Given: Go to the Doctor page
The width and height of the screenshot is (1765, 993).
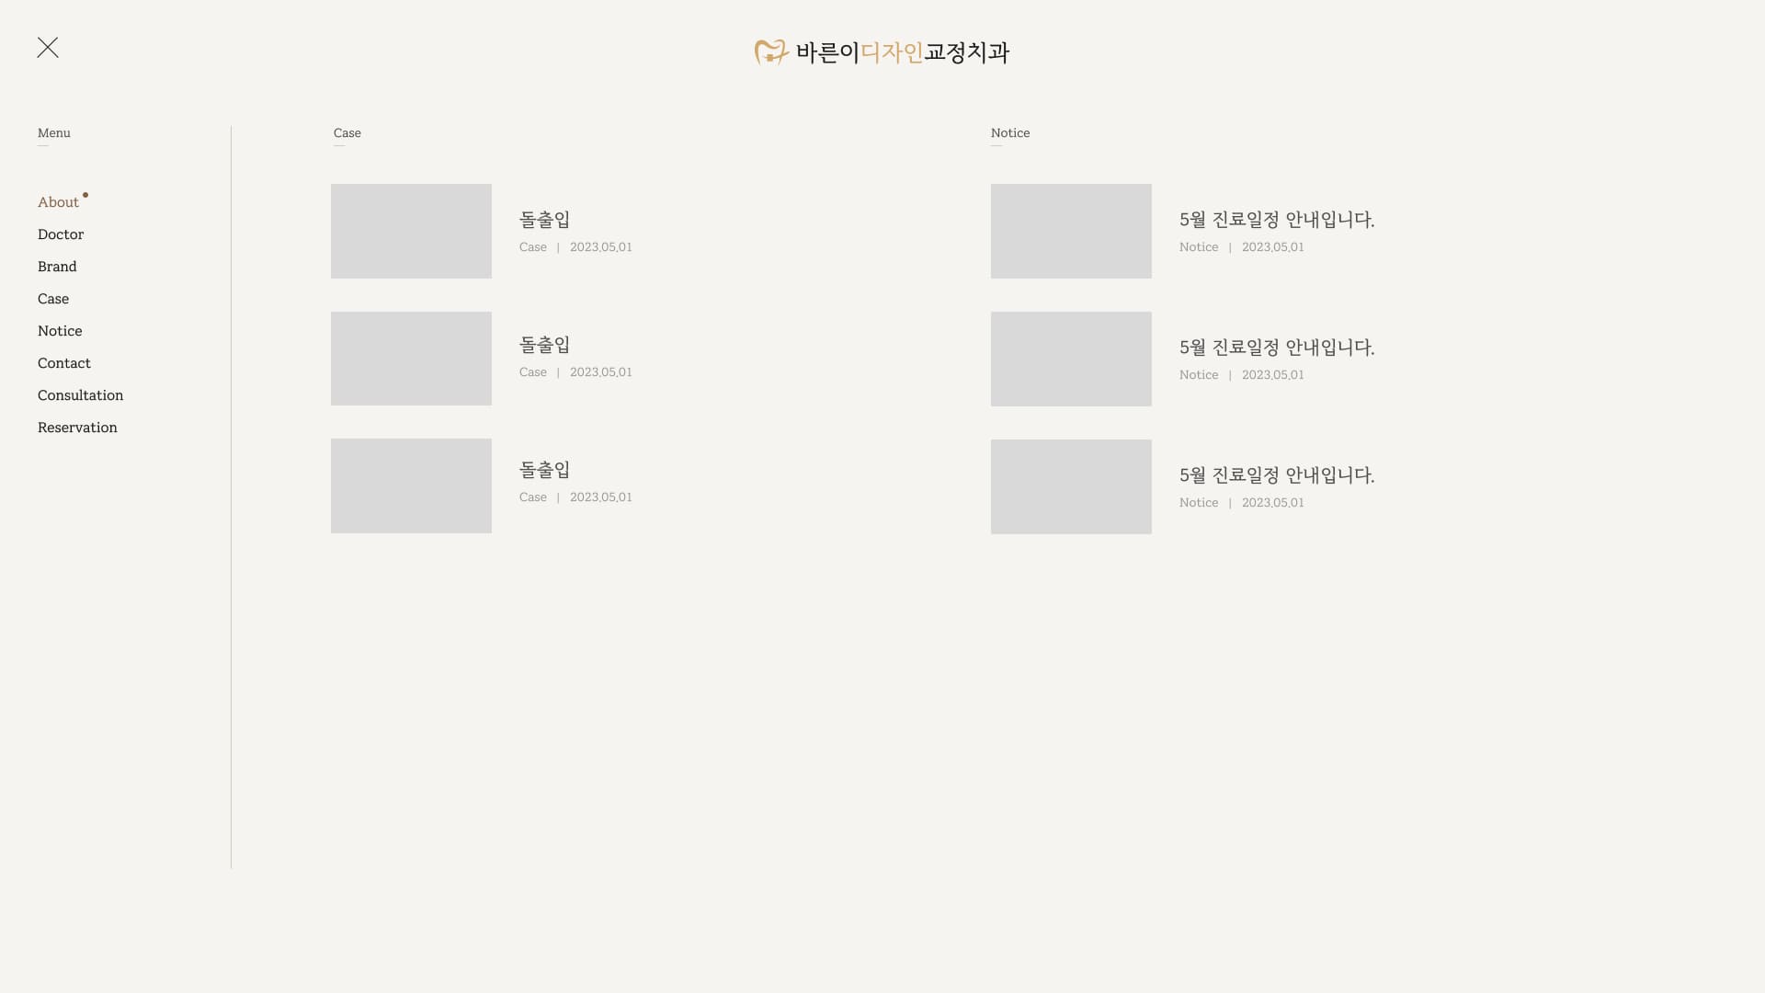Looking at the screenshot, I should tap(61, 234).
